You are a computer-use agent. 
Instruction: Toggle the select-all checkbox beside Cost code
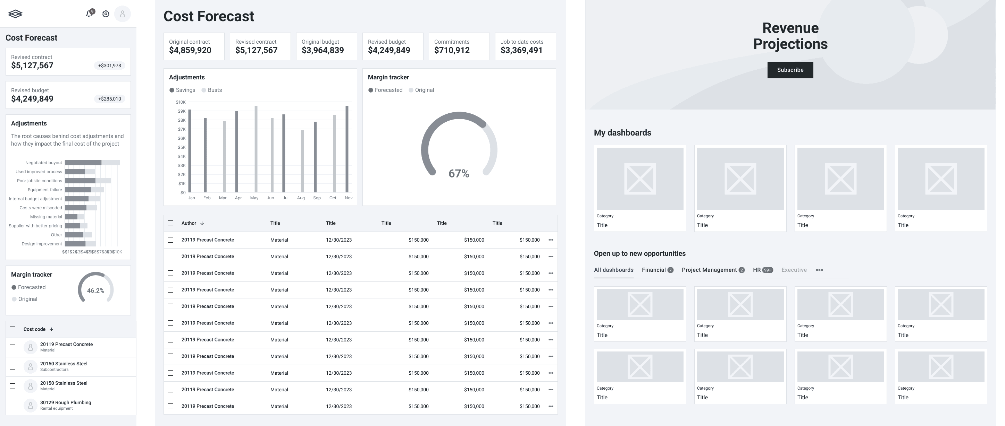pyautogui.click(x=12, y=329)
